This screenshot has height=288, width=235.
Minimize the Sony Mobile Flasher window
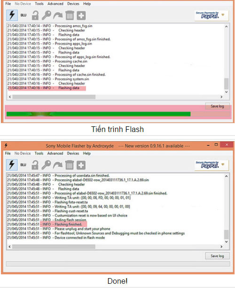pos(208,145)
